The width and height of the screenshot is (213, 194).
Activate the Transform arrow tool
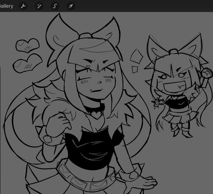point(71,6)
